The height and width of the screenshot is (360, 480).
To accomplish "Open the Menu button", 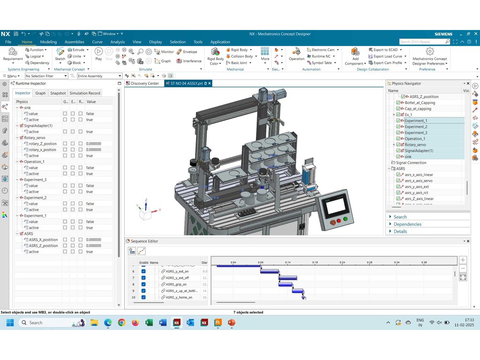I will click(x=12, y=76).
